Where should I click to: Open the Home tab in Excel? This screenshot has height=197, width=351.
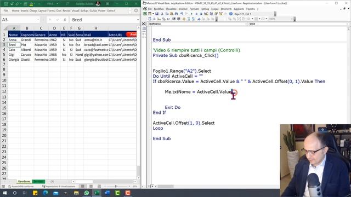point(15,10)
